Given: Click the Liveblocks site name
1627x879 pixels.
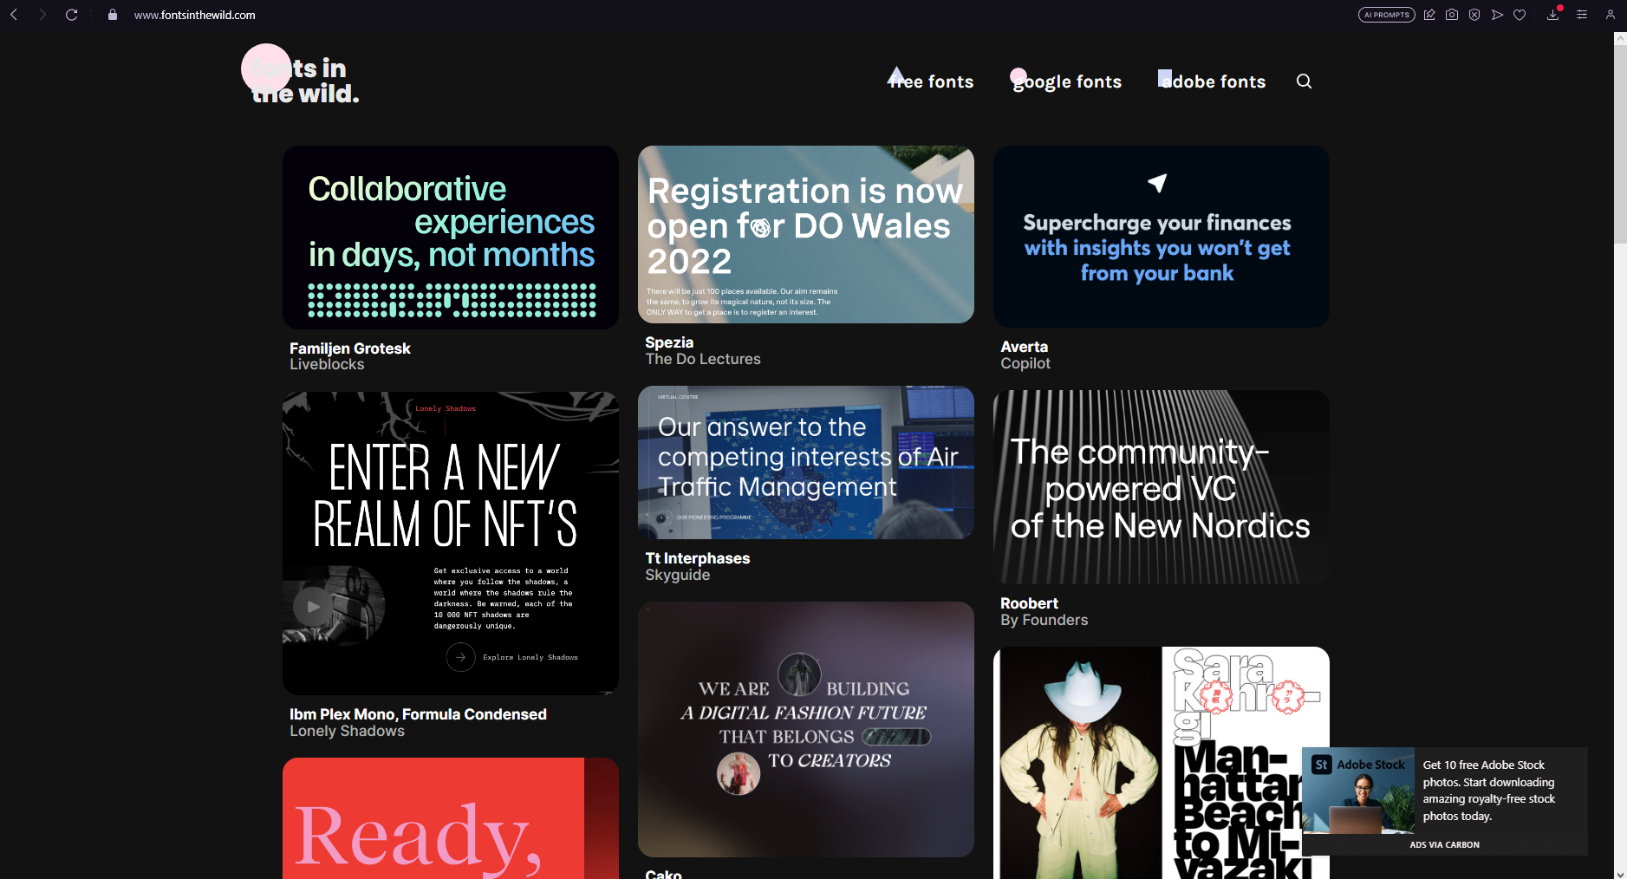Looking at the screenshot, I should coord(327,365).
